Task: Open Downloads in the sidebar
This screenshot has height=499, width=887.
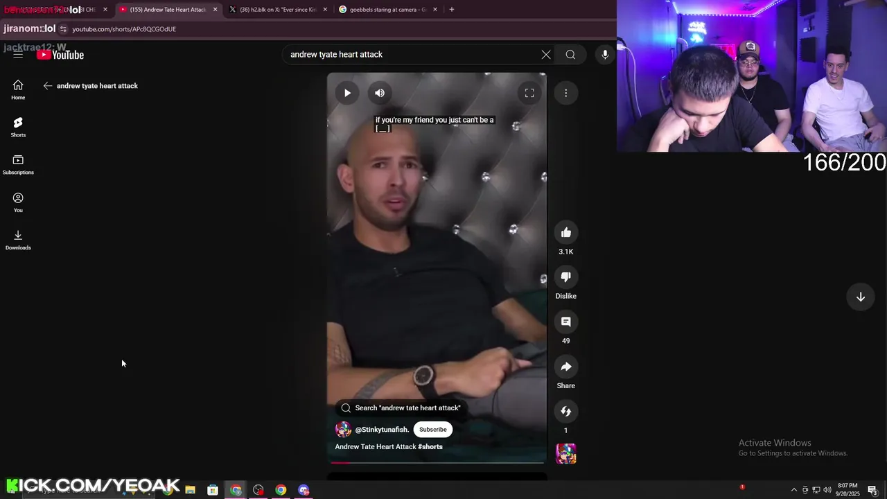Action: [18, 240]
